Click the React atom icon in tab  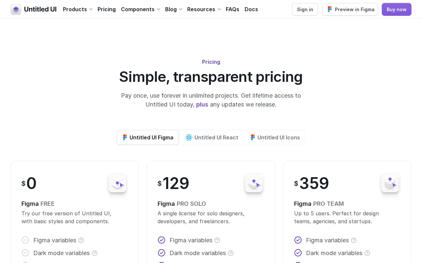pos(189,137)
